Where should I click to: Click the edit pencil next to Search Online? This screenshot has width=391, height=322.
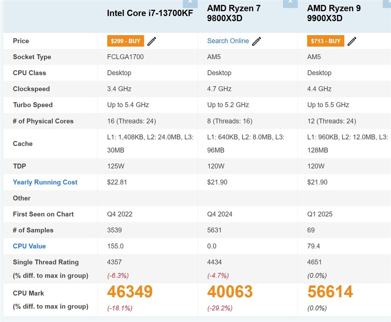coord(257,41)
